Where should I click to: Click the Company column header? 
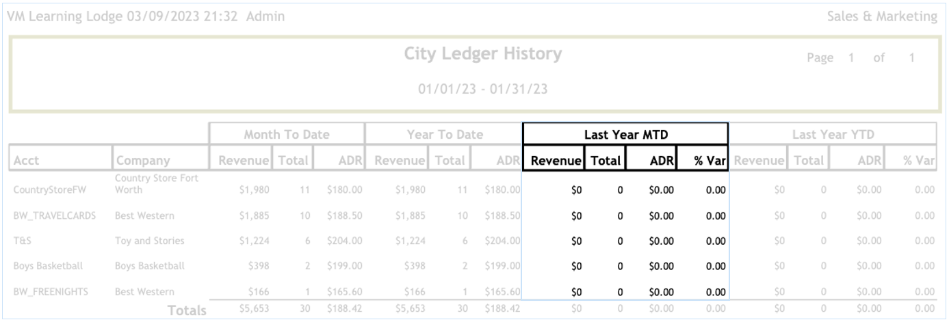point(143,161)
